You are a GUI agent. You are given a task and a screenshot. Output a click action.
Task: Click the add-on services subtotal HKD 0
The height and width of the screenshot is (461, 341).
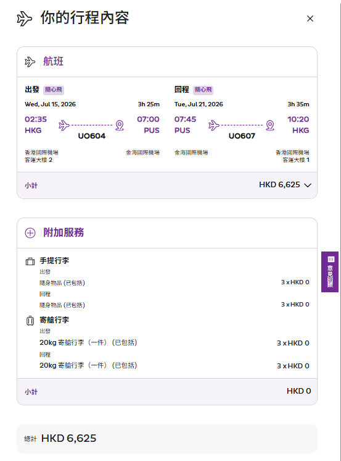click(x=298, y=391)
